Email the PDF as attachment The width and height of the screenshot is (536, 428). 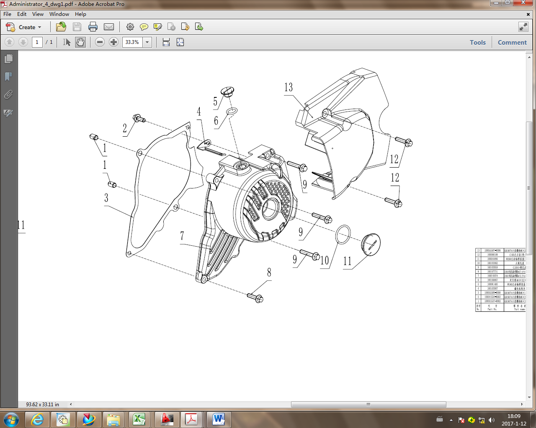pyautogui.click(x=109, y=27)
